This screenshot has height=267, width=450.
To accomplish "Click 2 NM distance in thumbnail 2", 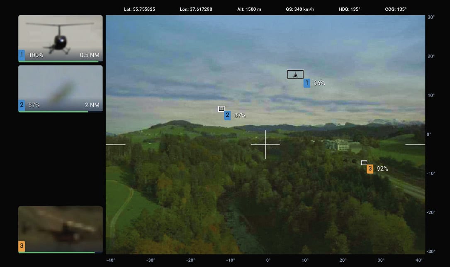I will point(92,105).
